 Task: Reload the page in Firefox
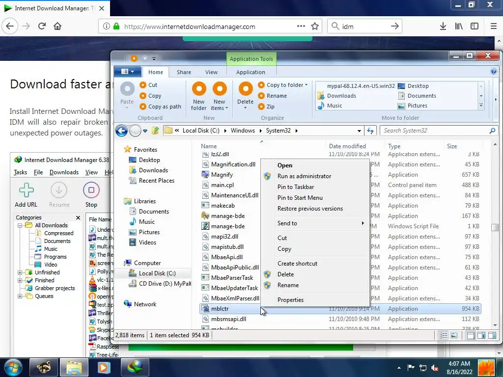42,26
